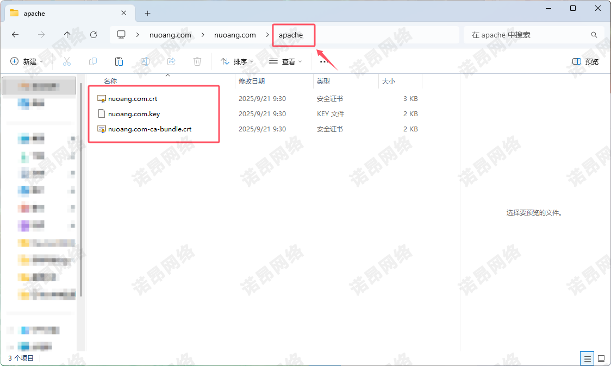Click the Share icon in toolbar

point(171,62)
